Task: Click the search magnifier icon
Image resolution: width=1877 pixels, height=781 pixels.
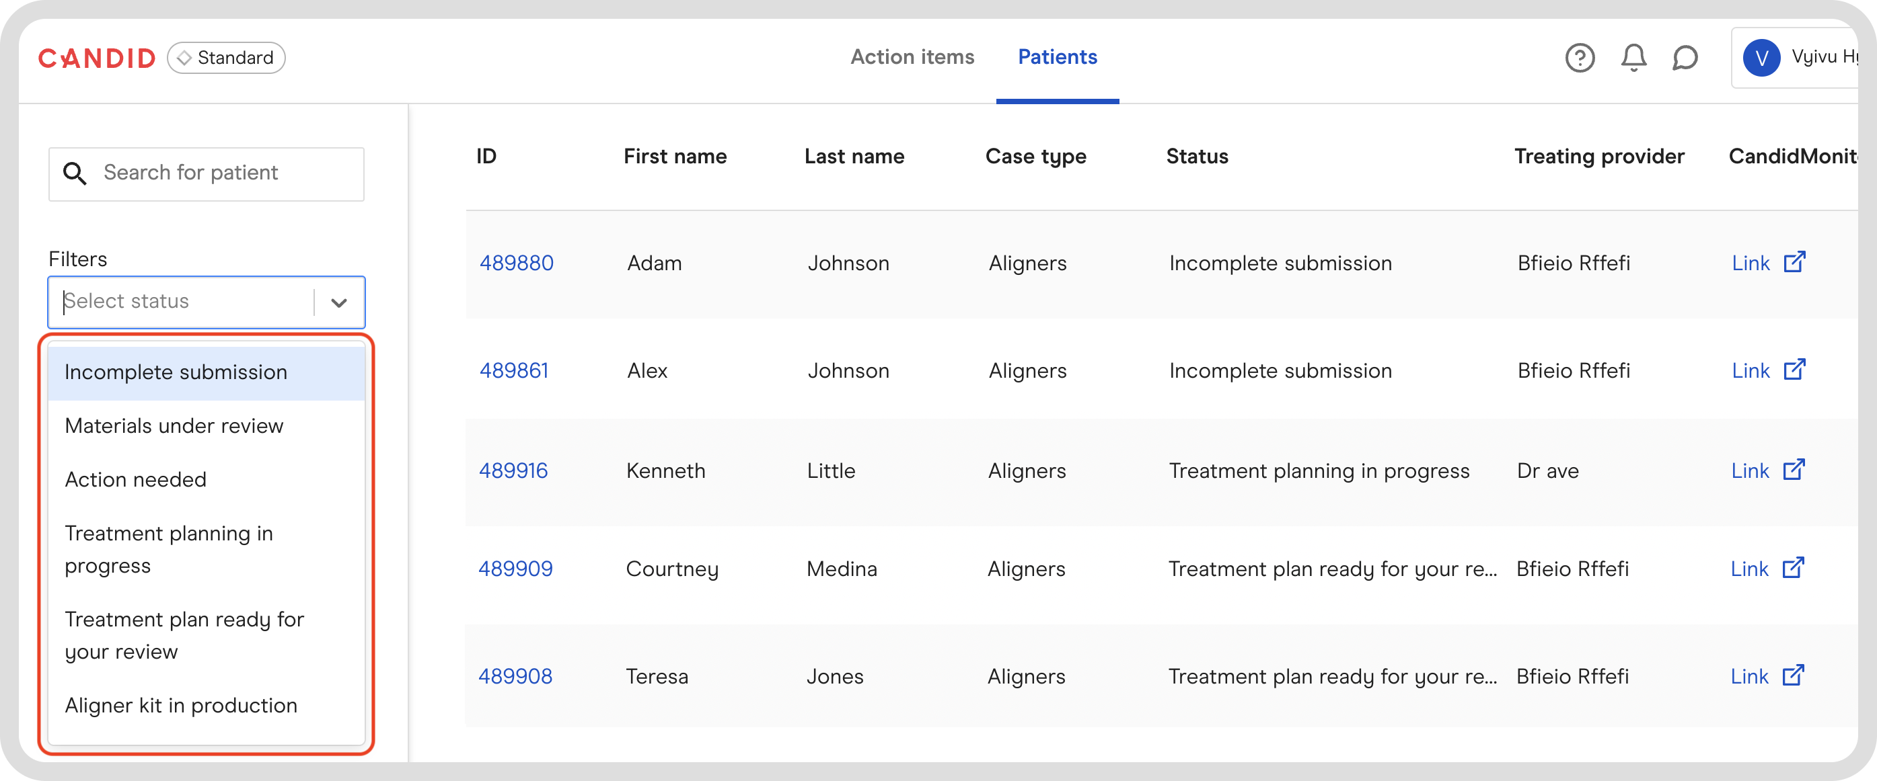Action: (x=74, y=173)
